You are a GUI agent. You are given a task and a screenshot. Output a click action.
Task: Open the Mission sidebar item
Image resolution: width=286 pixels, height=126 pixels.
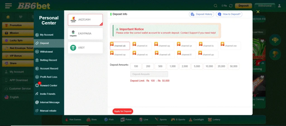point(18,33)
